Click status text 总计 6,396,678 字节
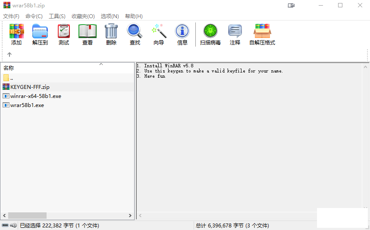Screen dimensions: 370x230 pyautogui.click(x=232, y=226)
